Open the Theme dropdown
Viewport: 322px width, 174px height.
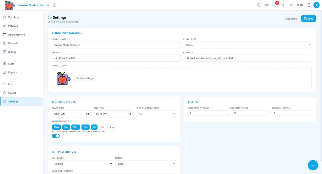[145, 164]
